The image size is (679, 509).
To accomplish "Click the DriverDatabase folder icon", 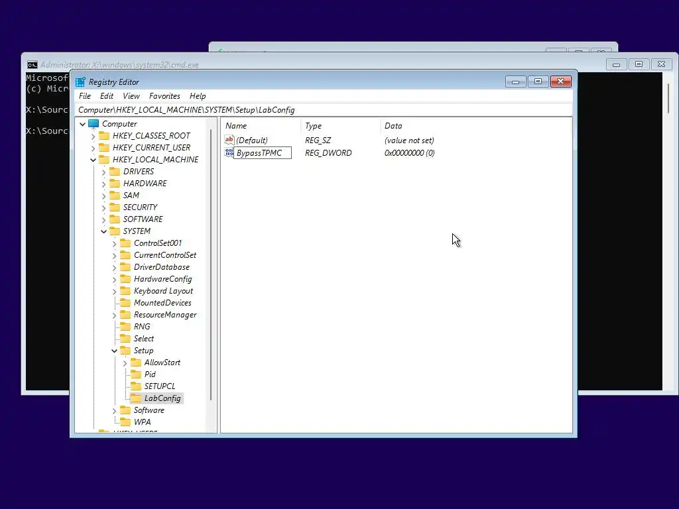I will click(125, 267).
